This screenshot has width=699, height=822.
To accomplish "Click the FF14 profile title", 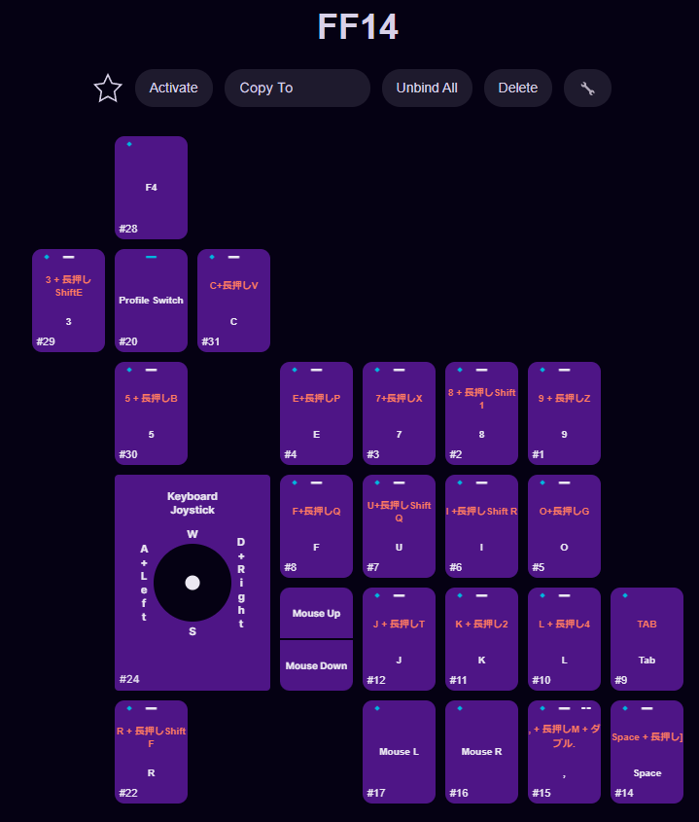I will tap(359, 26).
